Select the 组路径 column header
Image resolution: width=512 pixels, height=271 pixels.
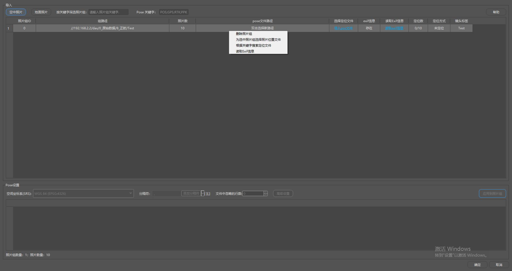102,21
